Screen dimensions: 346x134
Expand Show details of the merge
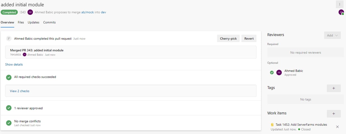[x=14, y=64]
